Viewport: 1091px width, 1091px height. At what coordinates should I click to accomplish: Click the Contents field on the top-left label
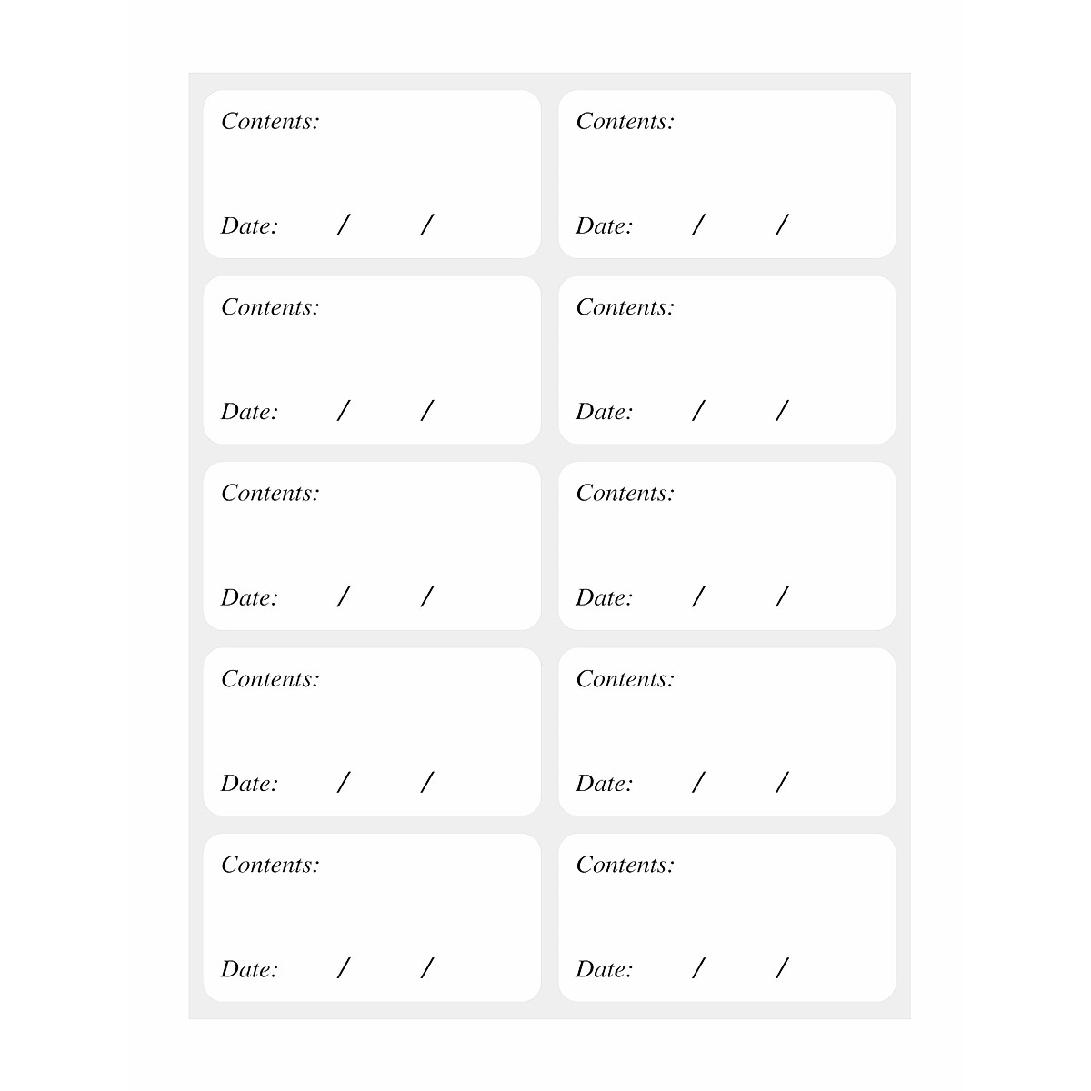(x=270, y=121)
